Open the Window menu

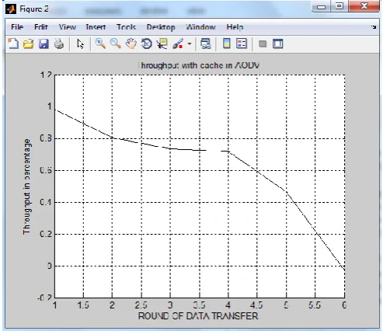point(200,27)
